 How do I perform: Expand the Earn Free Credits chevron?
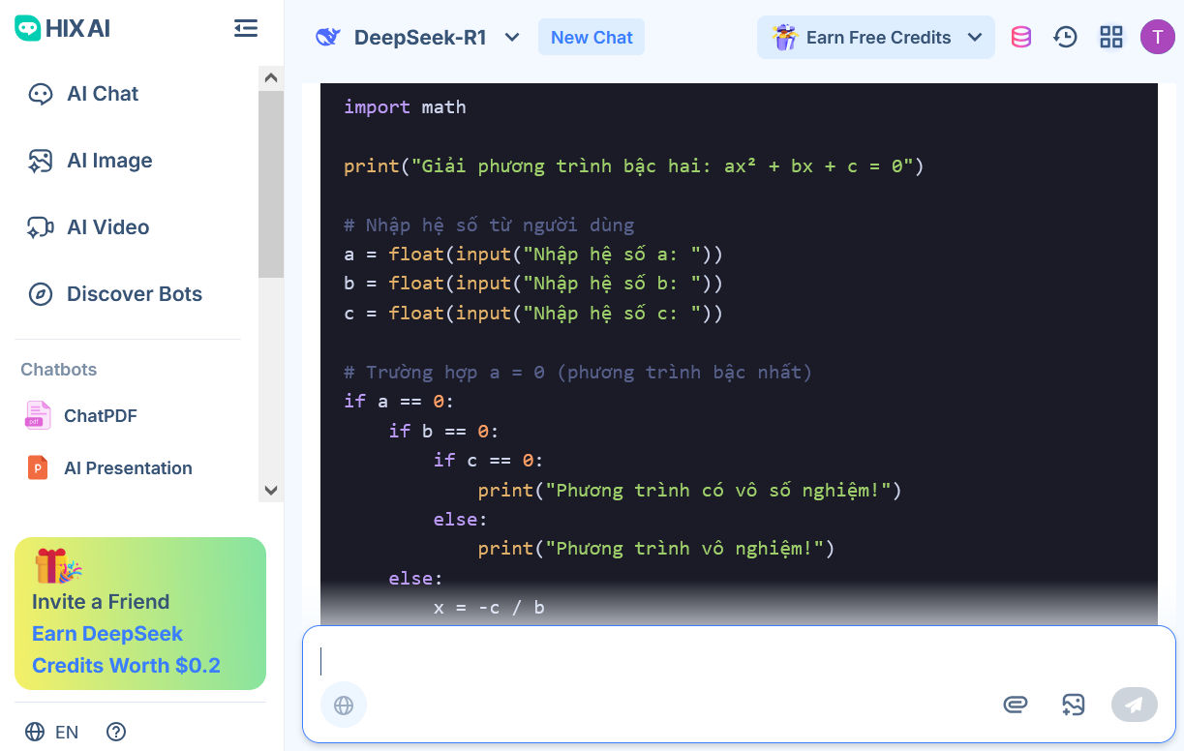tap(975, 38)
